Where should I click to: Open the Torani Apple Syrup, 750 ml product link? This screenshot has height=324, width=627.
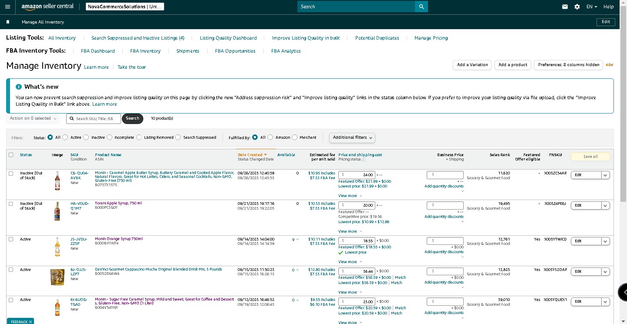pos(118,203)
